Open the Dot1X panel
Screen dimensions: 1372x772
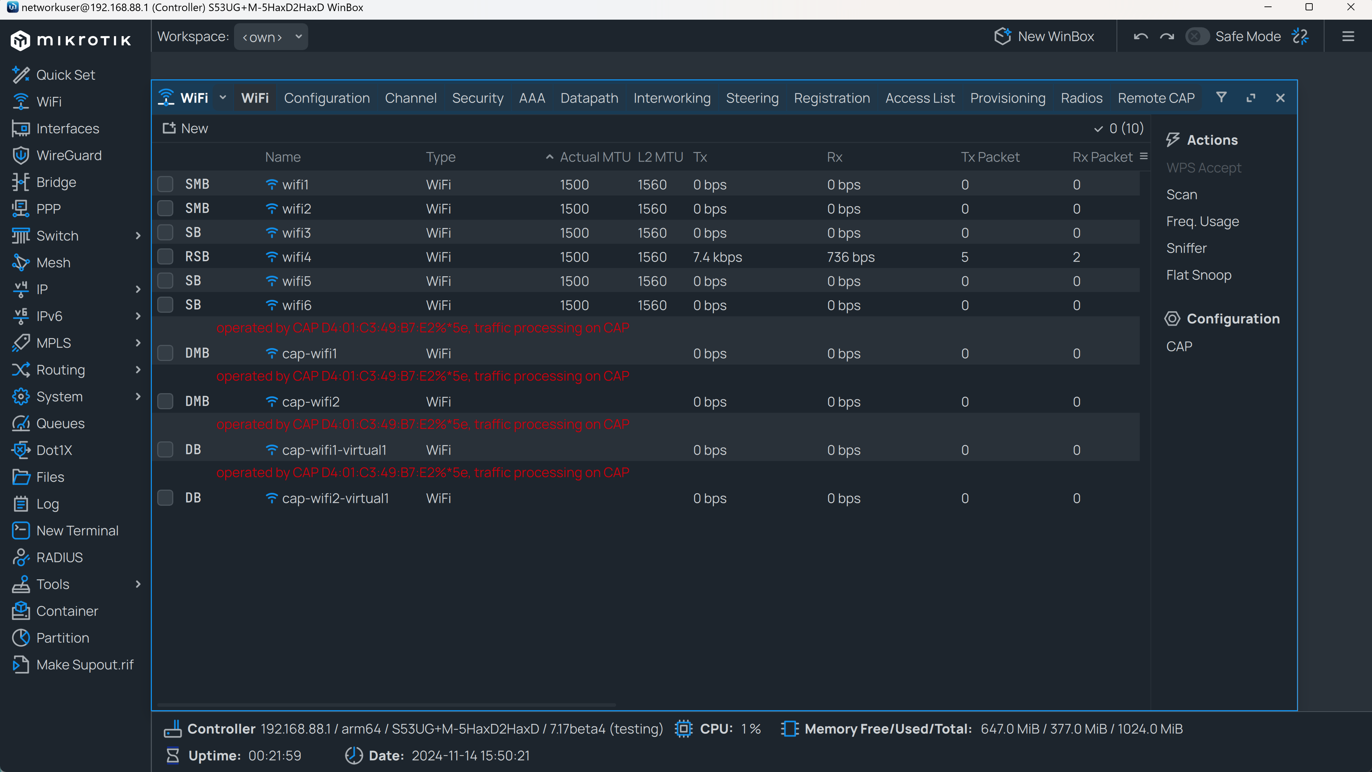click(x=53, y=450)
